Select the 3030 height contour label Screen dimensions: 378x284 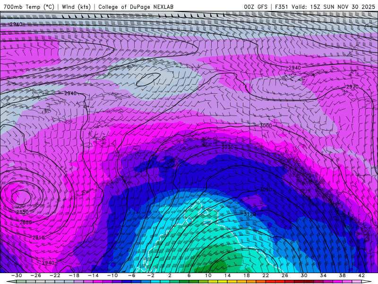(227, 147)
